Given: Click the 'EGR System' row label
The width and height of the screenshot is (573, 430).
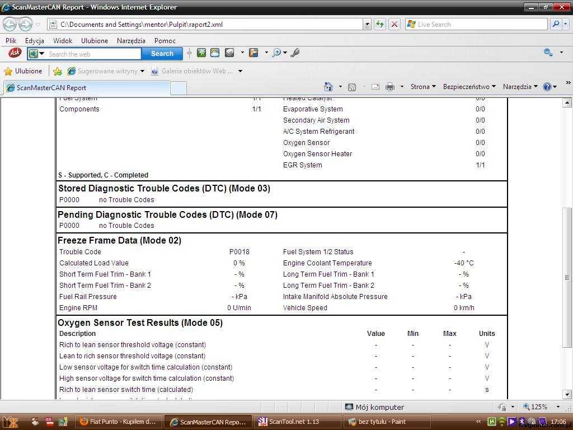Looking at the screenshot, I should [303, 165].
